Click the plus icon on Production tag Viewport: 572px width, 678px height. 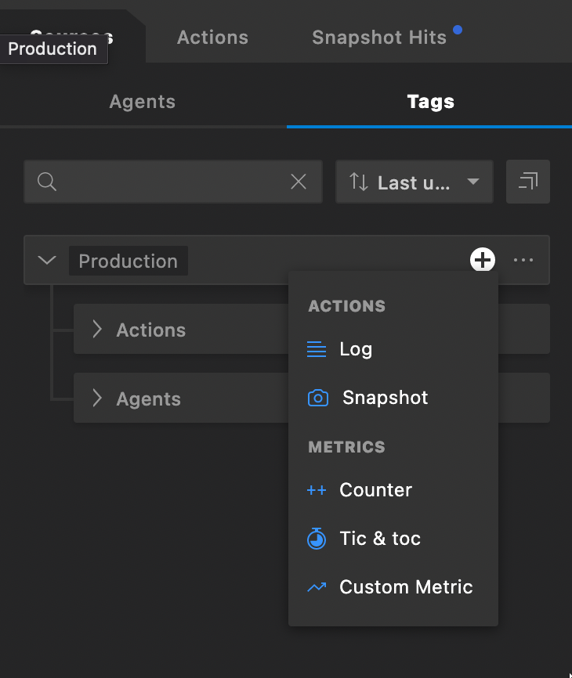click(483, 260)
